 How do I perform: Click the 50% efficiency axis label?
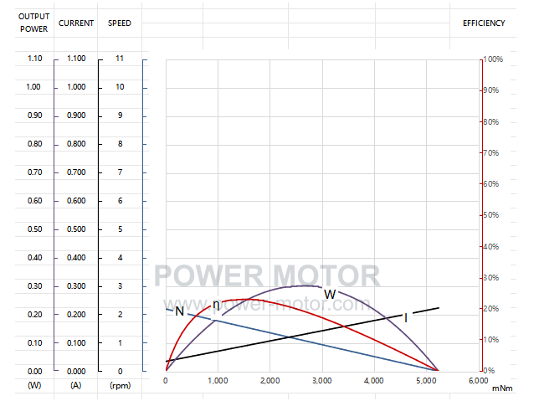pos(490,215)
